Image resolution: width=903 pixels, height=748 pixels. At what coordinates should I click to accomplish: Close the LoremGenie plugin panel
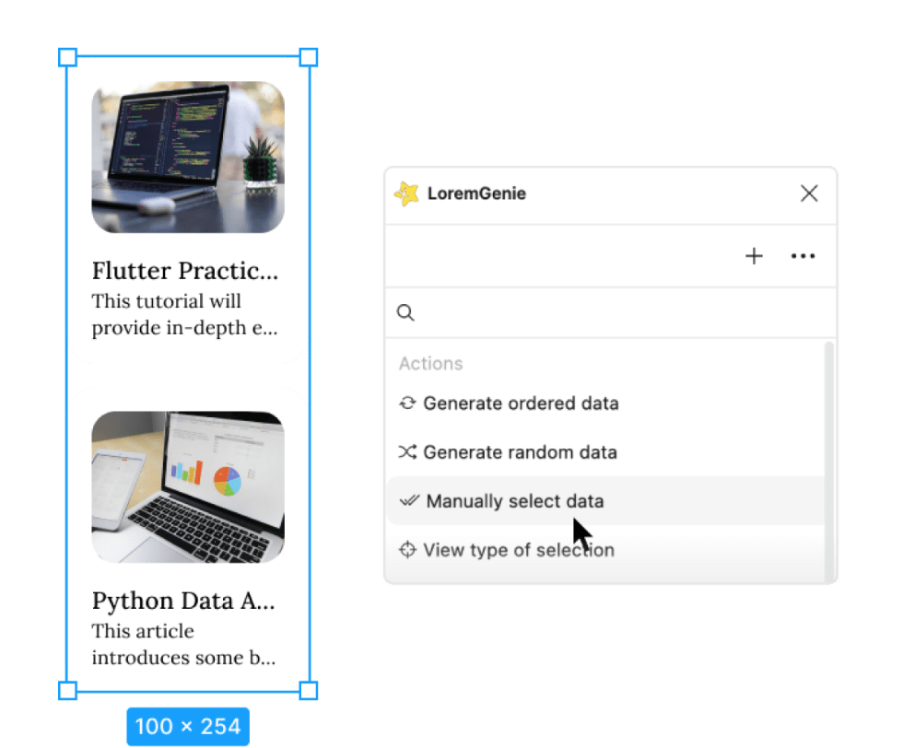click(x=809, y=193)
